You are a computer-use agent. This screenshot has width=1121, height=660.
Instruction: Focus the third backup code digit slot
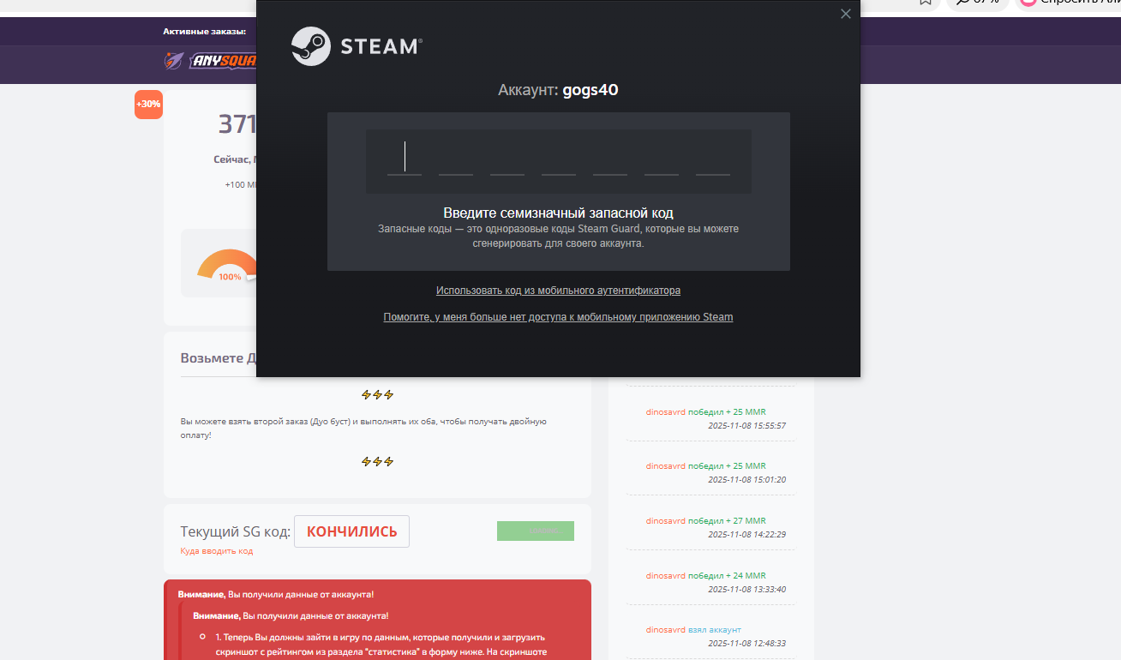[507, 159]
